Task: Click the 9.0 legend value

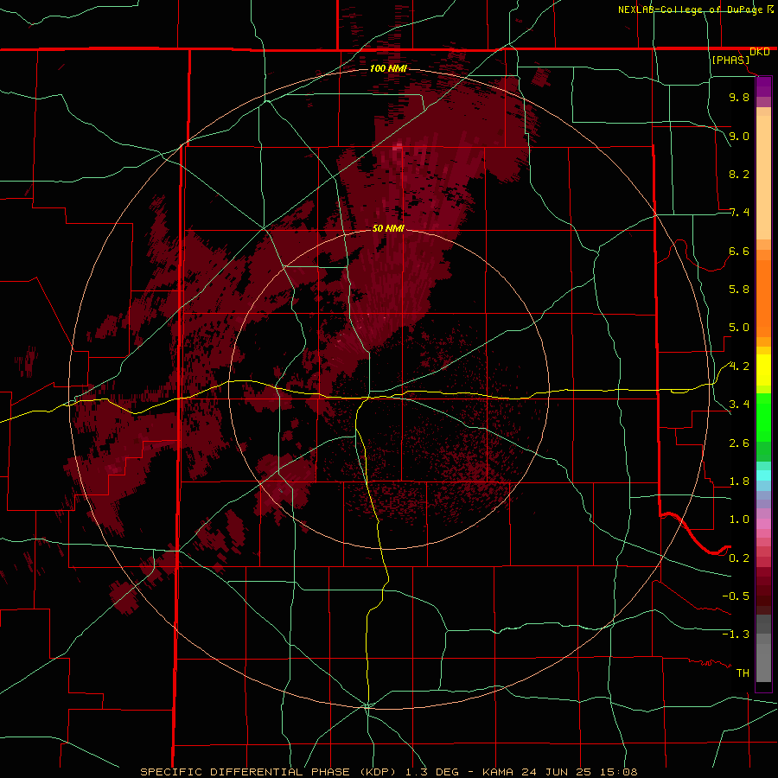Action: (x=739, y=136)
